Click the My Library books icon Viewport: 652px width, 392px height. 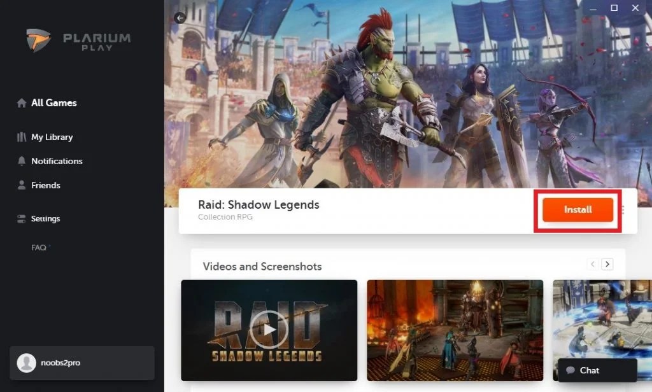click(x=22, y=137)
